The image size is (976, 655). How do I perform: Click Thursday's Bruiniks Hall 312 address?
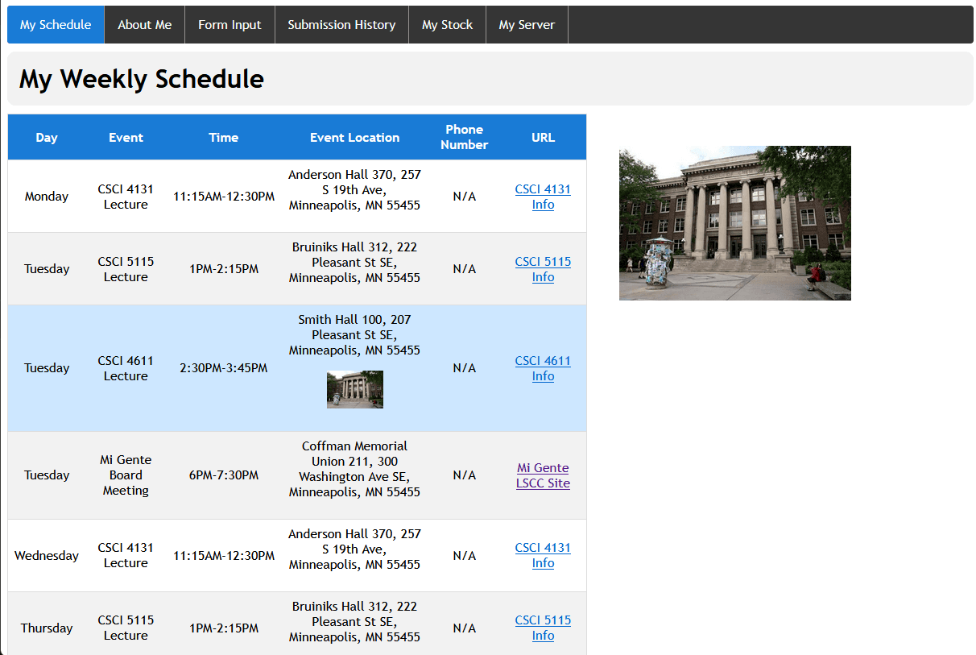pyautogui.click(x=354, y=621)
